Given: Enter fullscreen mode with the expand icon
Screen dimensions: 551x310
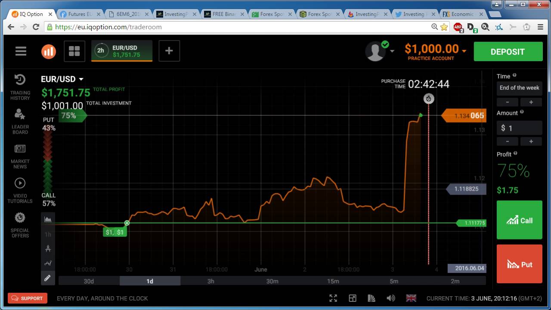Looking at the screenshot, I should tap(333, 298).
